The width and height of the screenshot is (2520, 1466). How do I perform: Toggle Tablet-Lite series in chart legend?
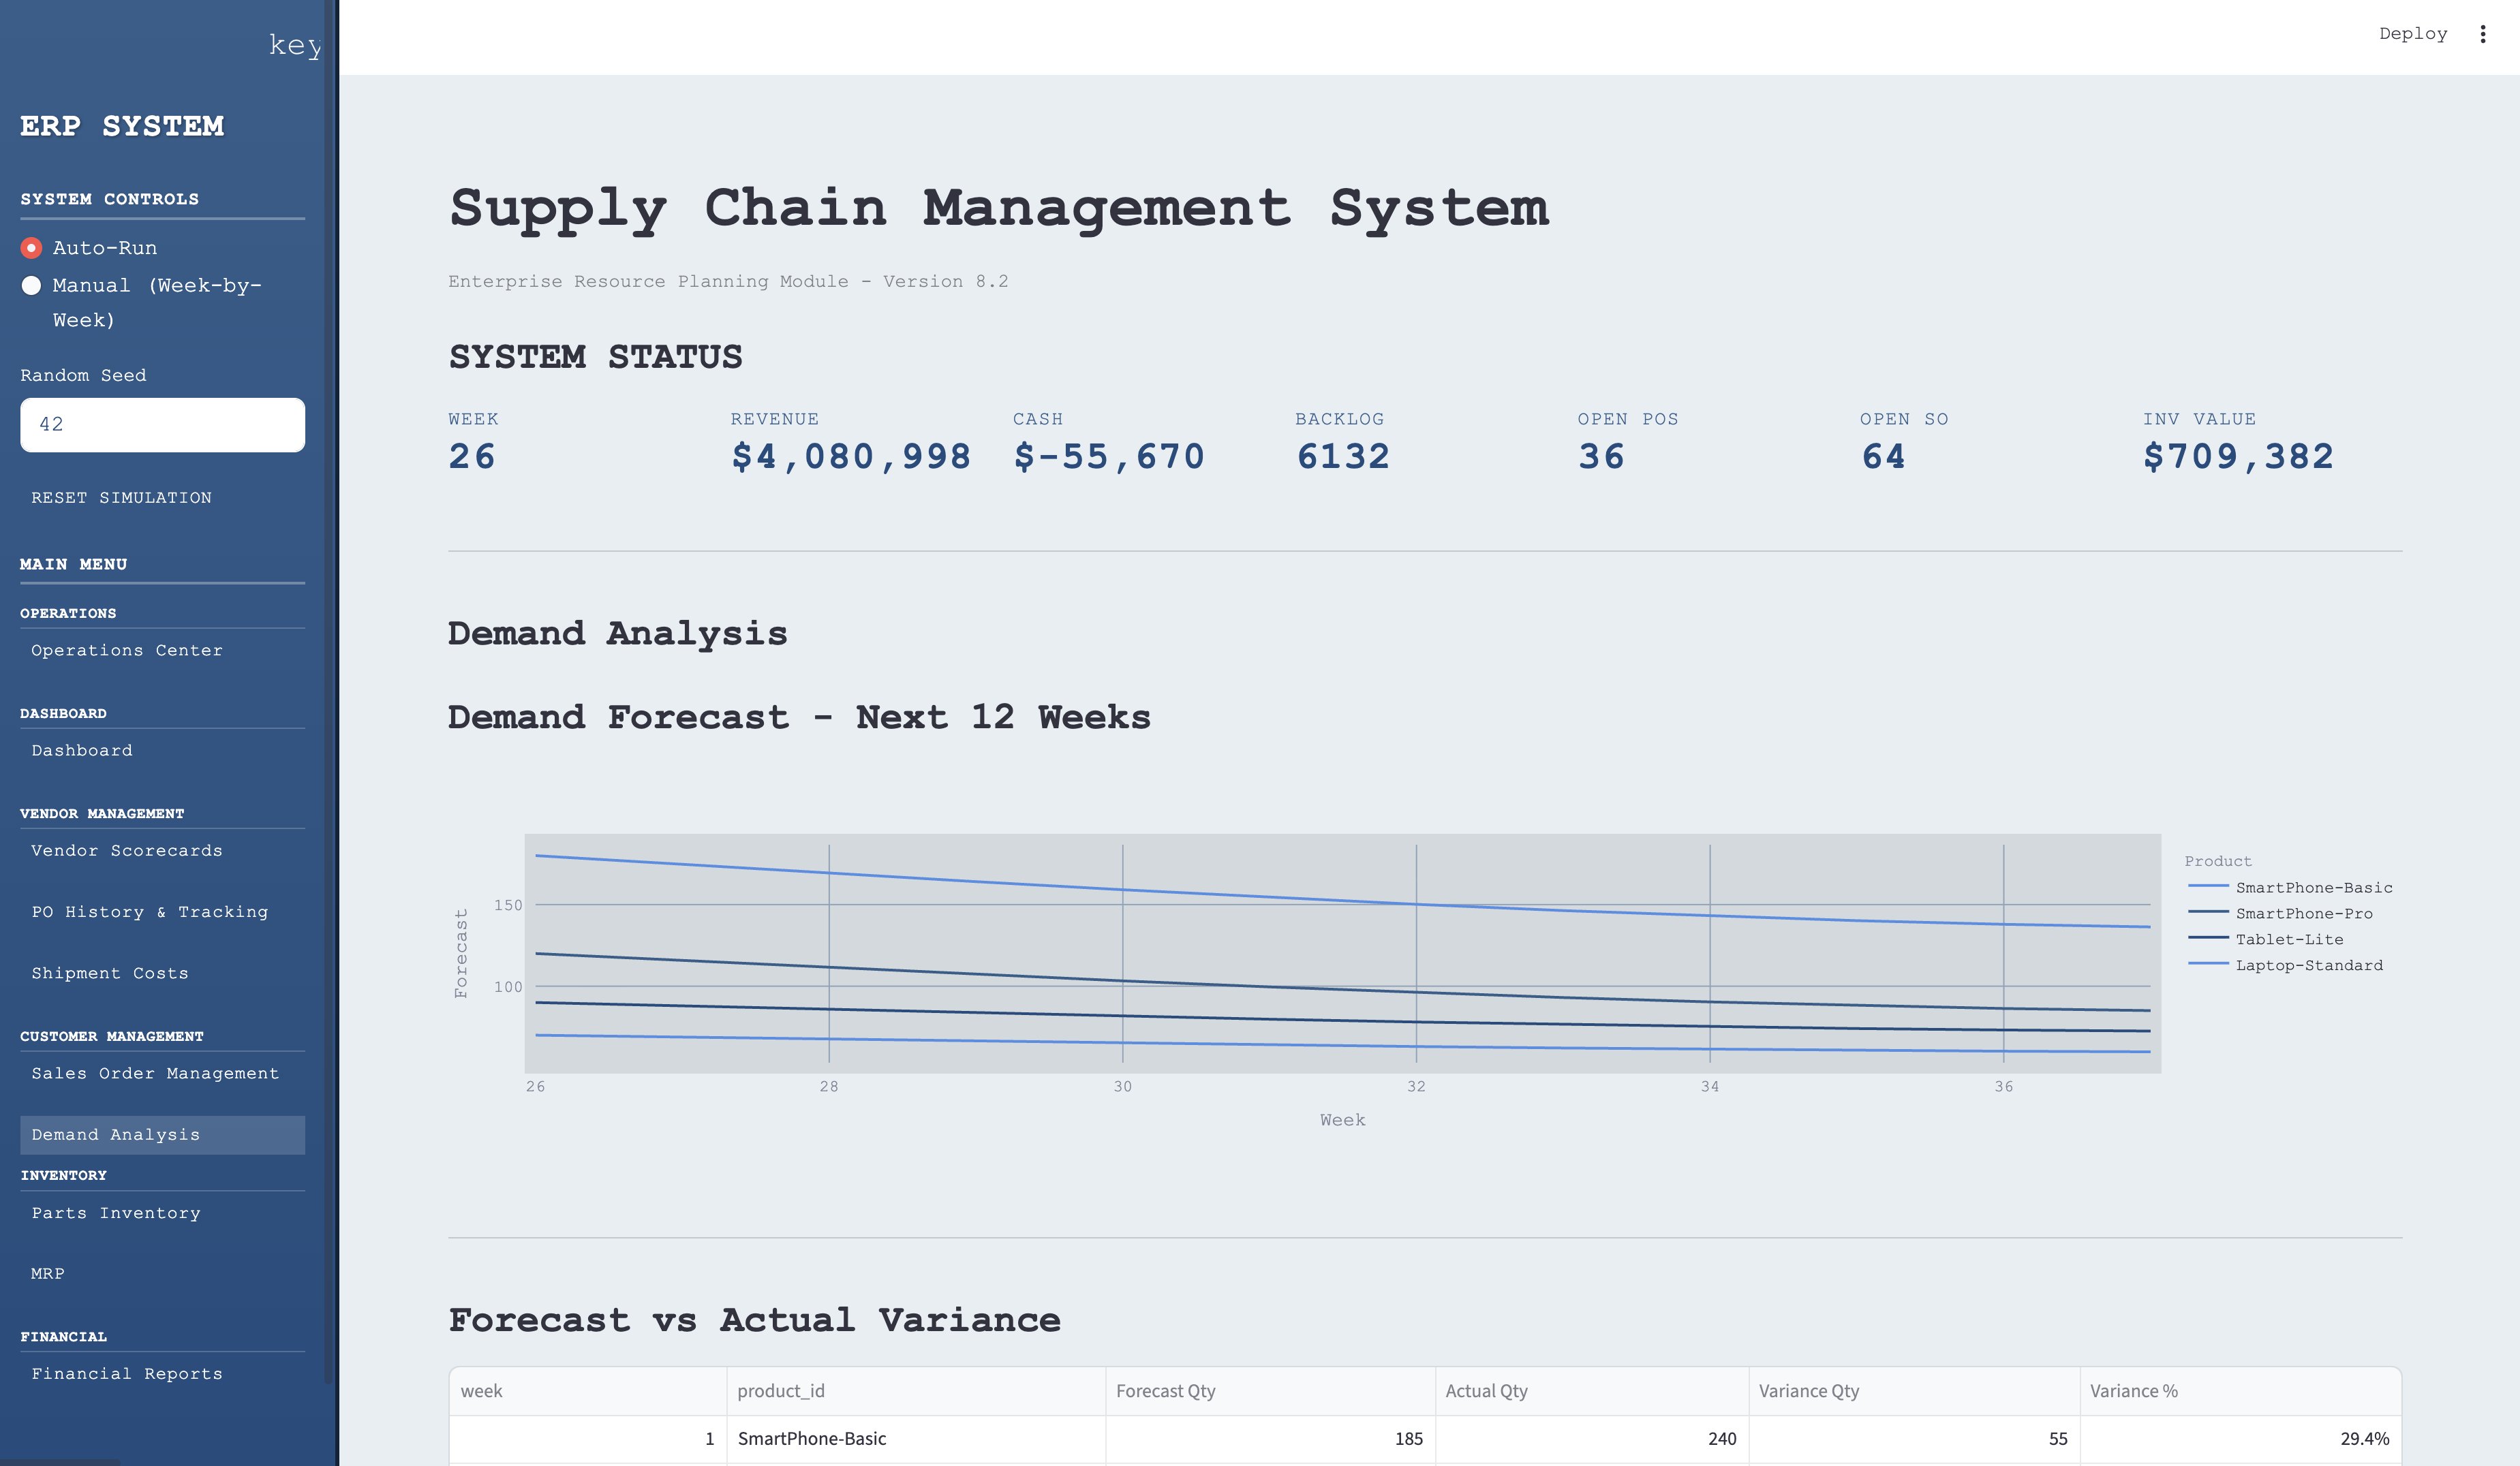point(2289,940)
